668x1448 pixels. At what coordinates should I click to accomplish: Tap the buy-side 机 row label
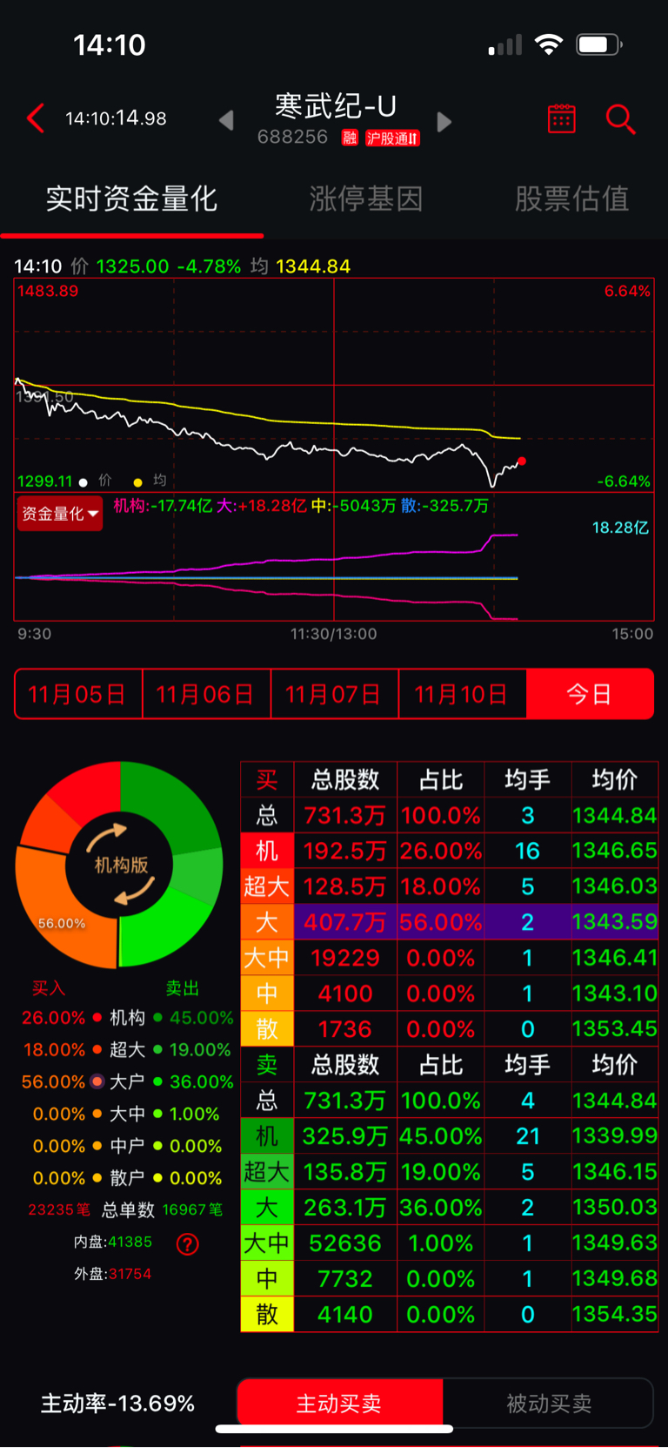click(x=267, y=851)
